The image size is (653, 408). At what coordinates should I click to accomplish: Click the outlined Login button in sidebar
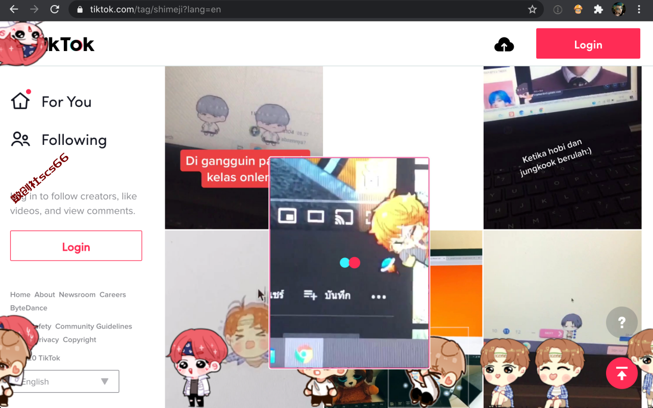(76, 246)
